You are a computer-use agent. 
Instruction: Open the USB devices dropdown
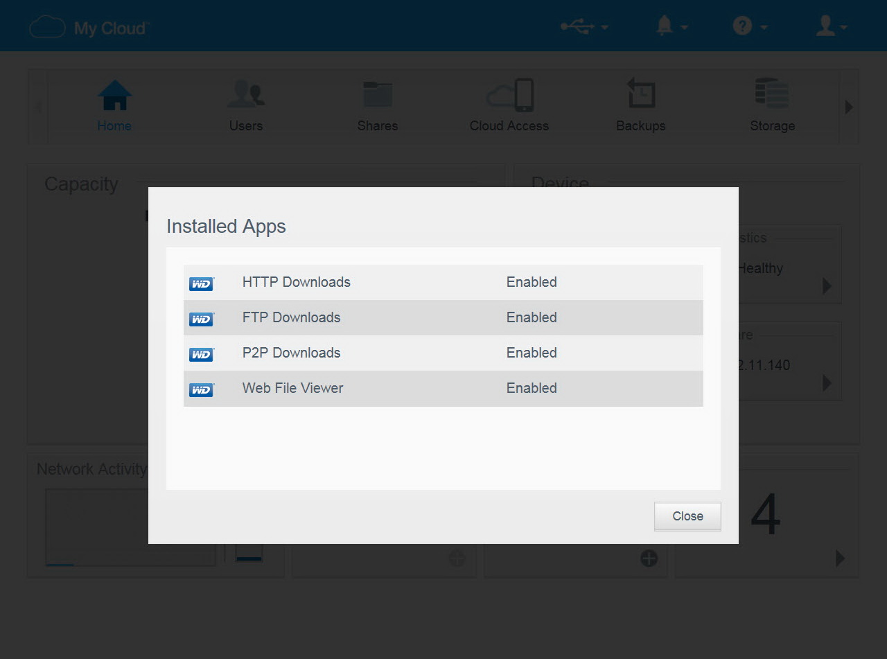point(584,26)
